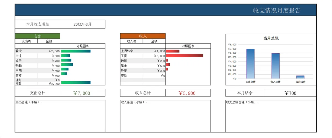Viewport: 332px width, 138px height.
Task: Select 贷款 in the expense table
Action: (26, 84)
